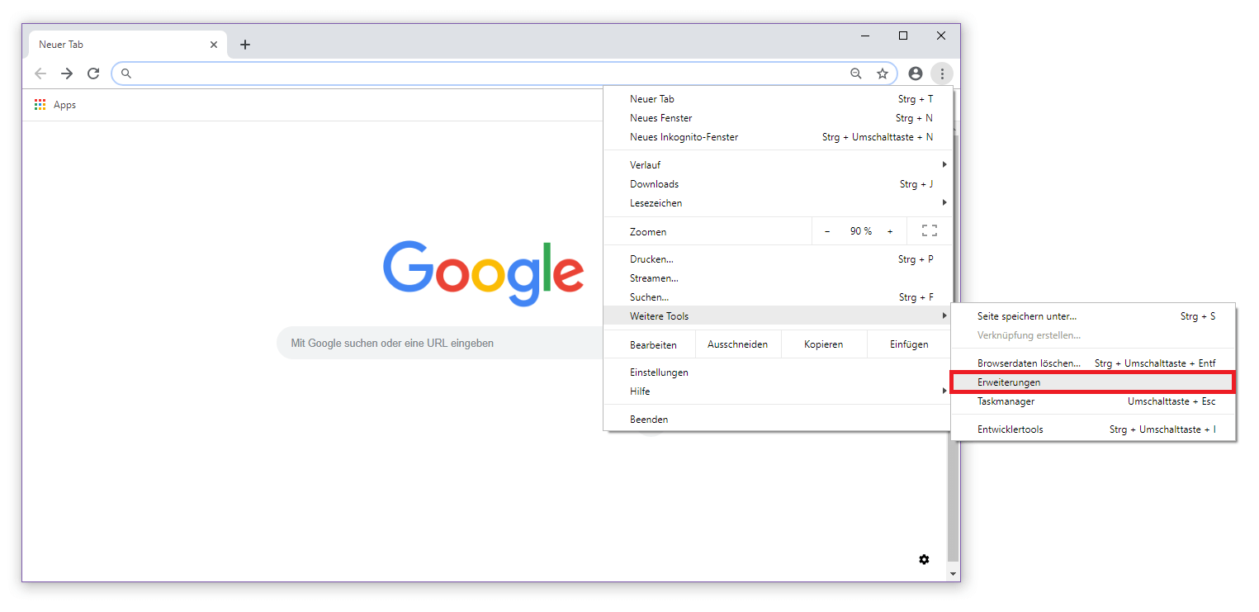
Task: Increase zoom with plus button
Action: pyautogui.click(x=890, y=231)
